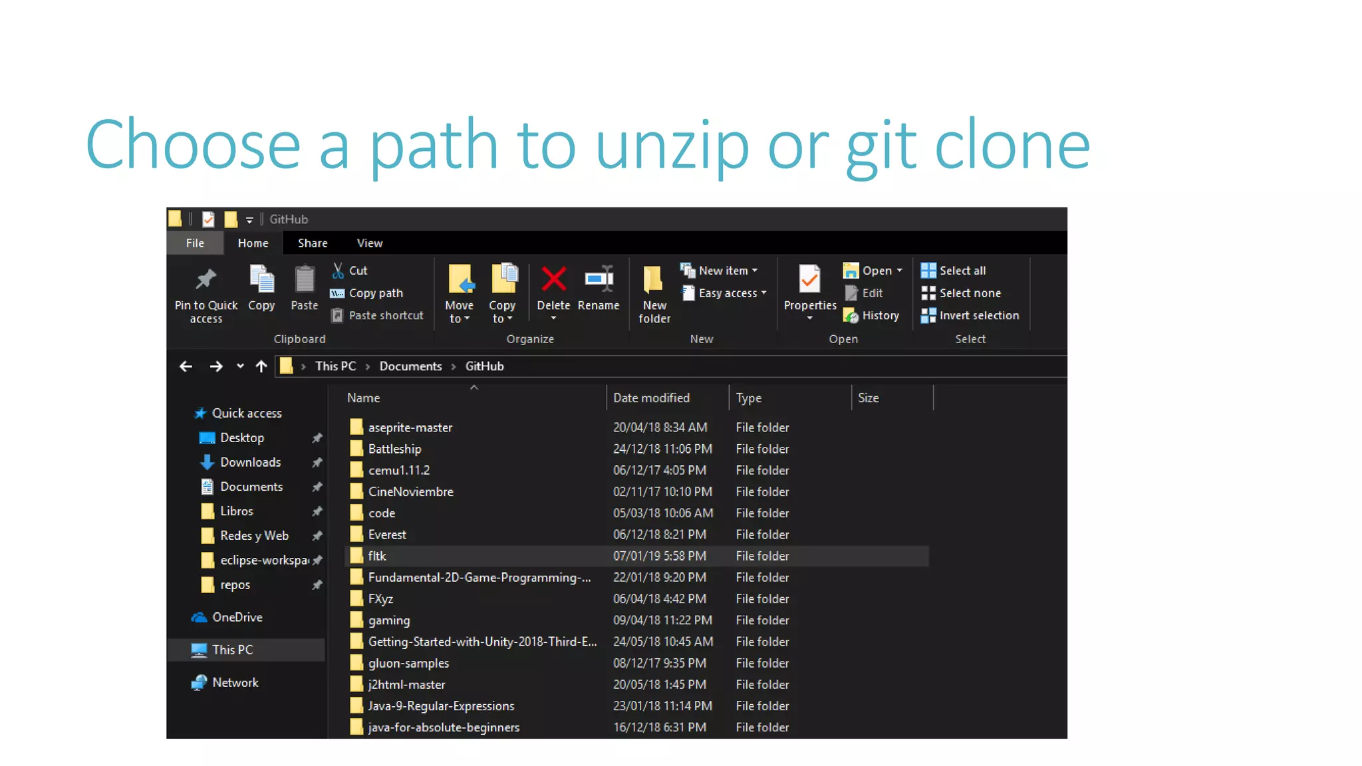Click the Copy ribbon icon
This screenshot has width=1362, height=766.
(x=261, y=279)
